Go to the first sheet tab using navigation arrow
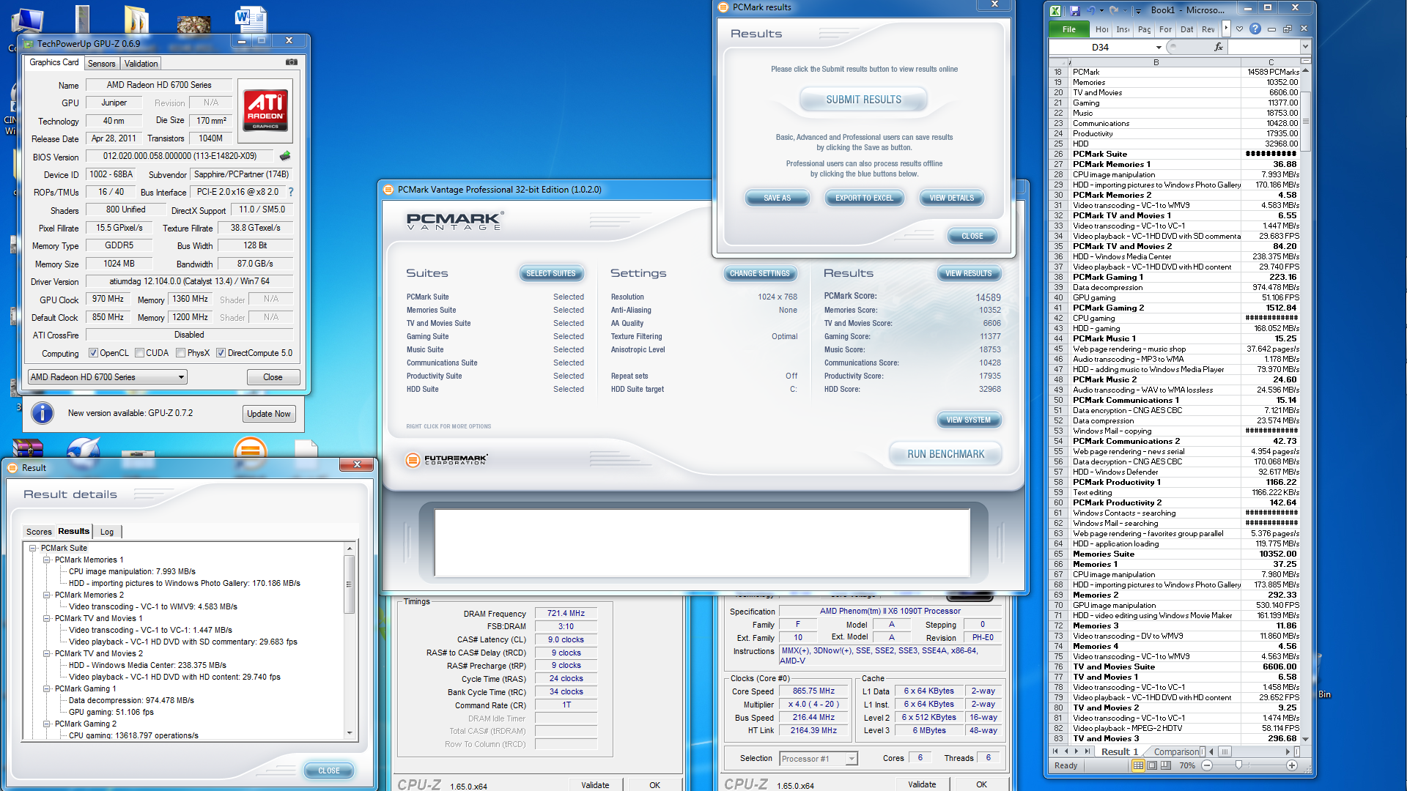Screen dimensions: 1407x791 (x=1055, y=751)
